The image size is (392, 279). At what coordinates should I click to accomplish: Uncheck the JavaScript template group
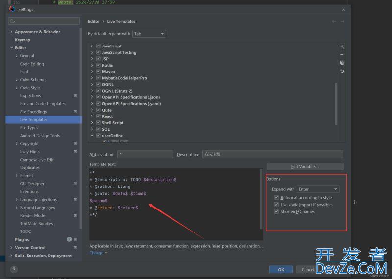(x=98, y=46)
